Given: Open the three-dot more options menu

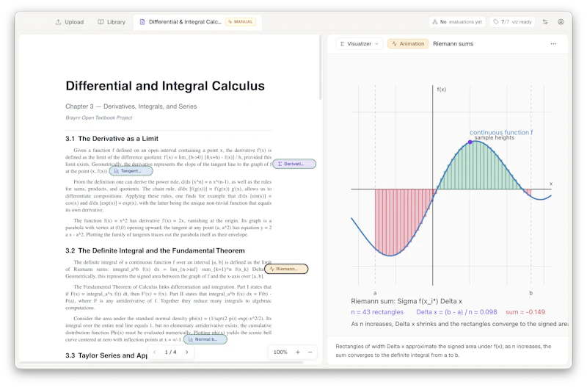Looking at the screenshot, I should pyautogui.click(x=553, y=44).
